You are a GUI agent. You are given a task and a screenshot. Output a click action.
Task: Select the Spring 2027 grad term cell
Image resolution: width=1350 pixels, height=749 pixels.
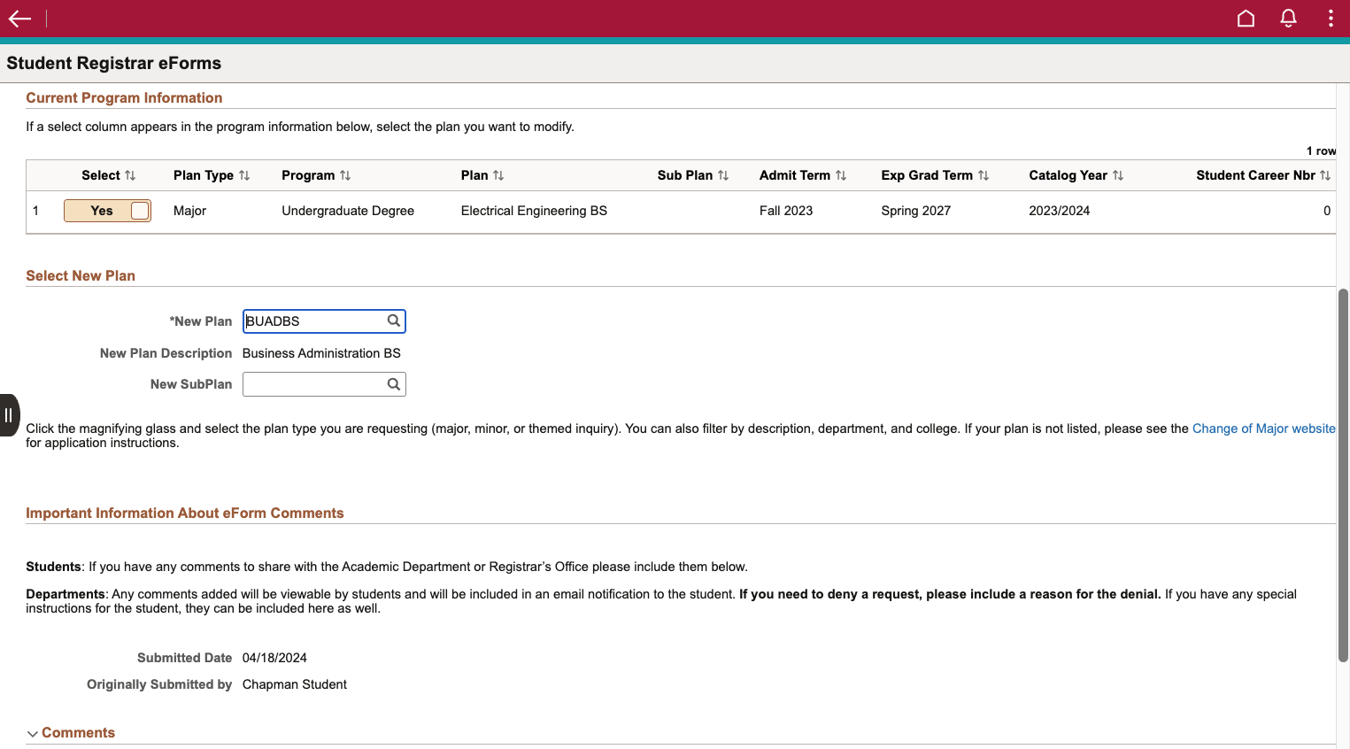tap(916, 211)
